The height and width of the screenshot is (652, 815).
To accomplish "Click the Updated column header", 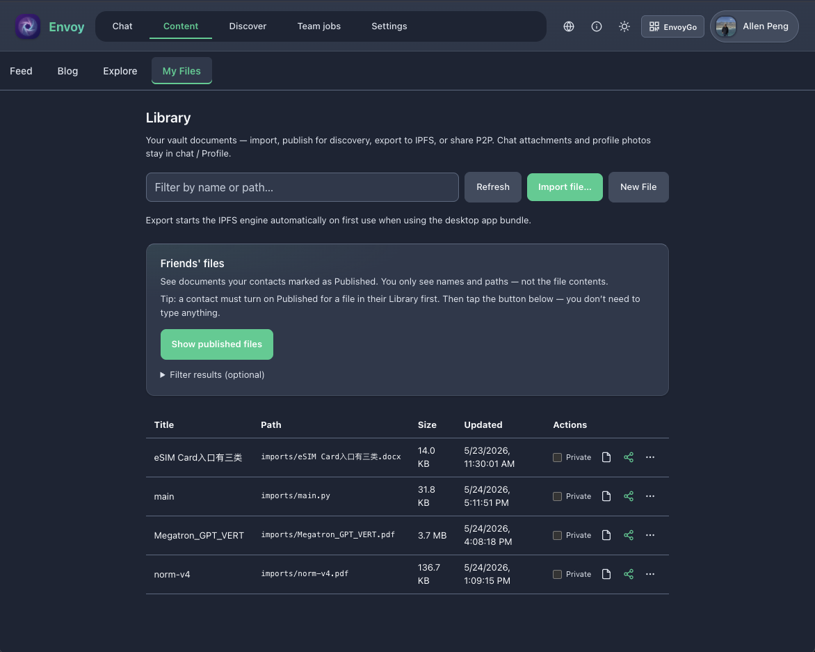I will tap(483, 424).
